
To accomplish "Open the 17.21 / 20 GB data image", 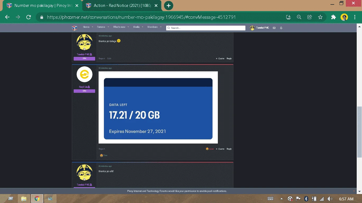I will pos(158,107).
